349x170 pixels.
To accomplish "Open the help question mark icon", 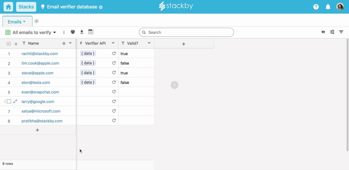I will tap(316, 7).
